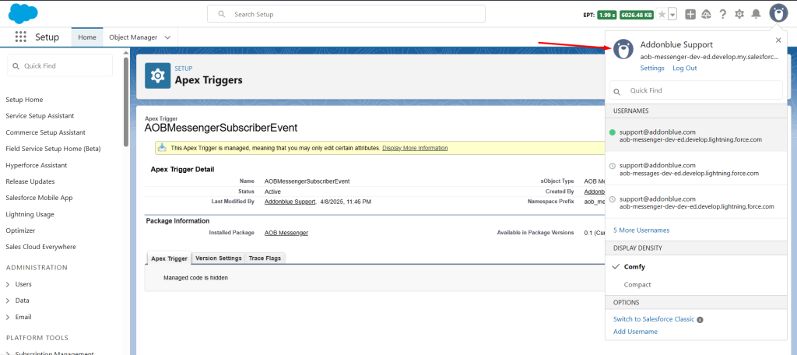Open the Addonblue Support Last Modified By link

pos(290,202)
